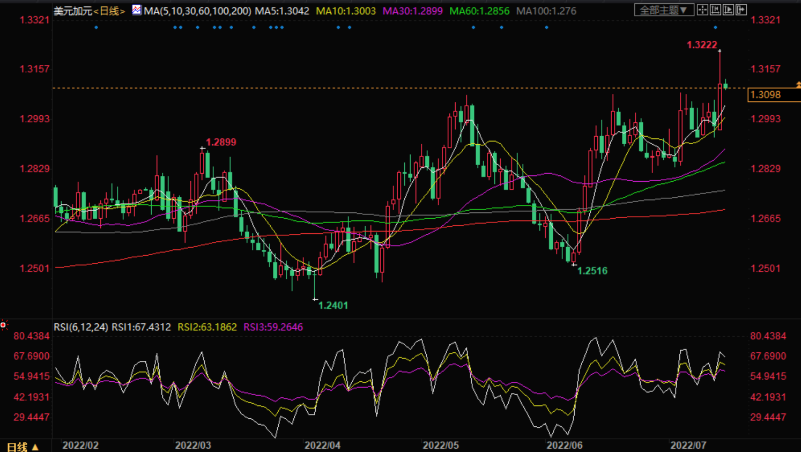Open the 全部主题 dropdown

point(664,10)
